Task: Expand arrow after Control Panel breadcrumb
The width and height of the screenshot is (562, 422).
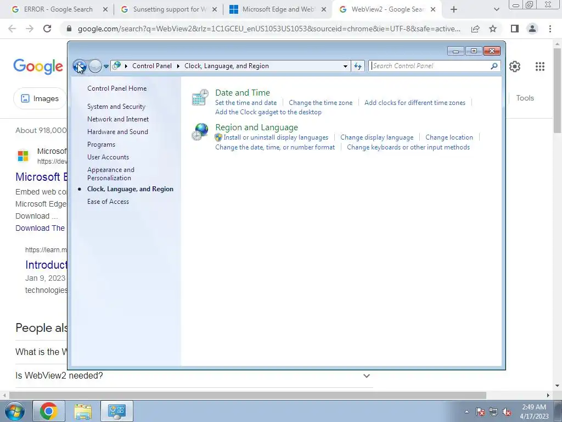Action: (178, 66)
